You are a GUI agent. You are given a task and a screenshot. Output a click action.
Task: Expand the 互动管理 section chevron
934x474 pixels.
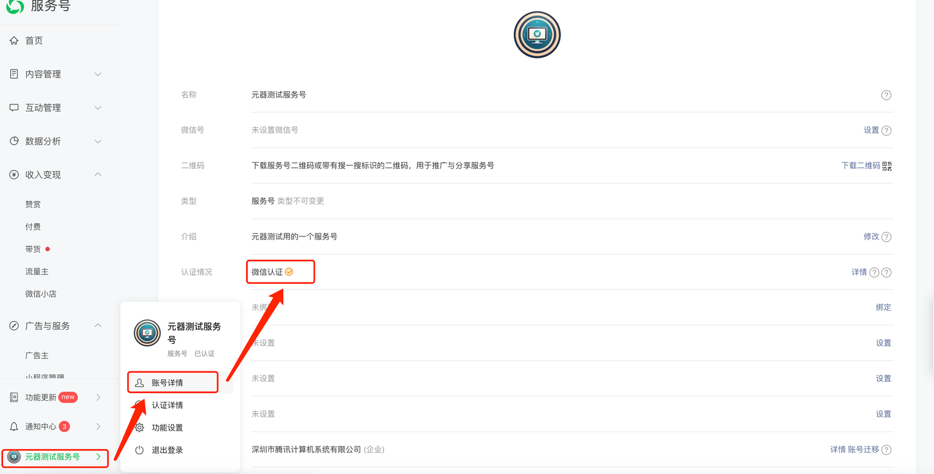pyautogui.click(x=98, y=108)
